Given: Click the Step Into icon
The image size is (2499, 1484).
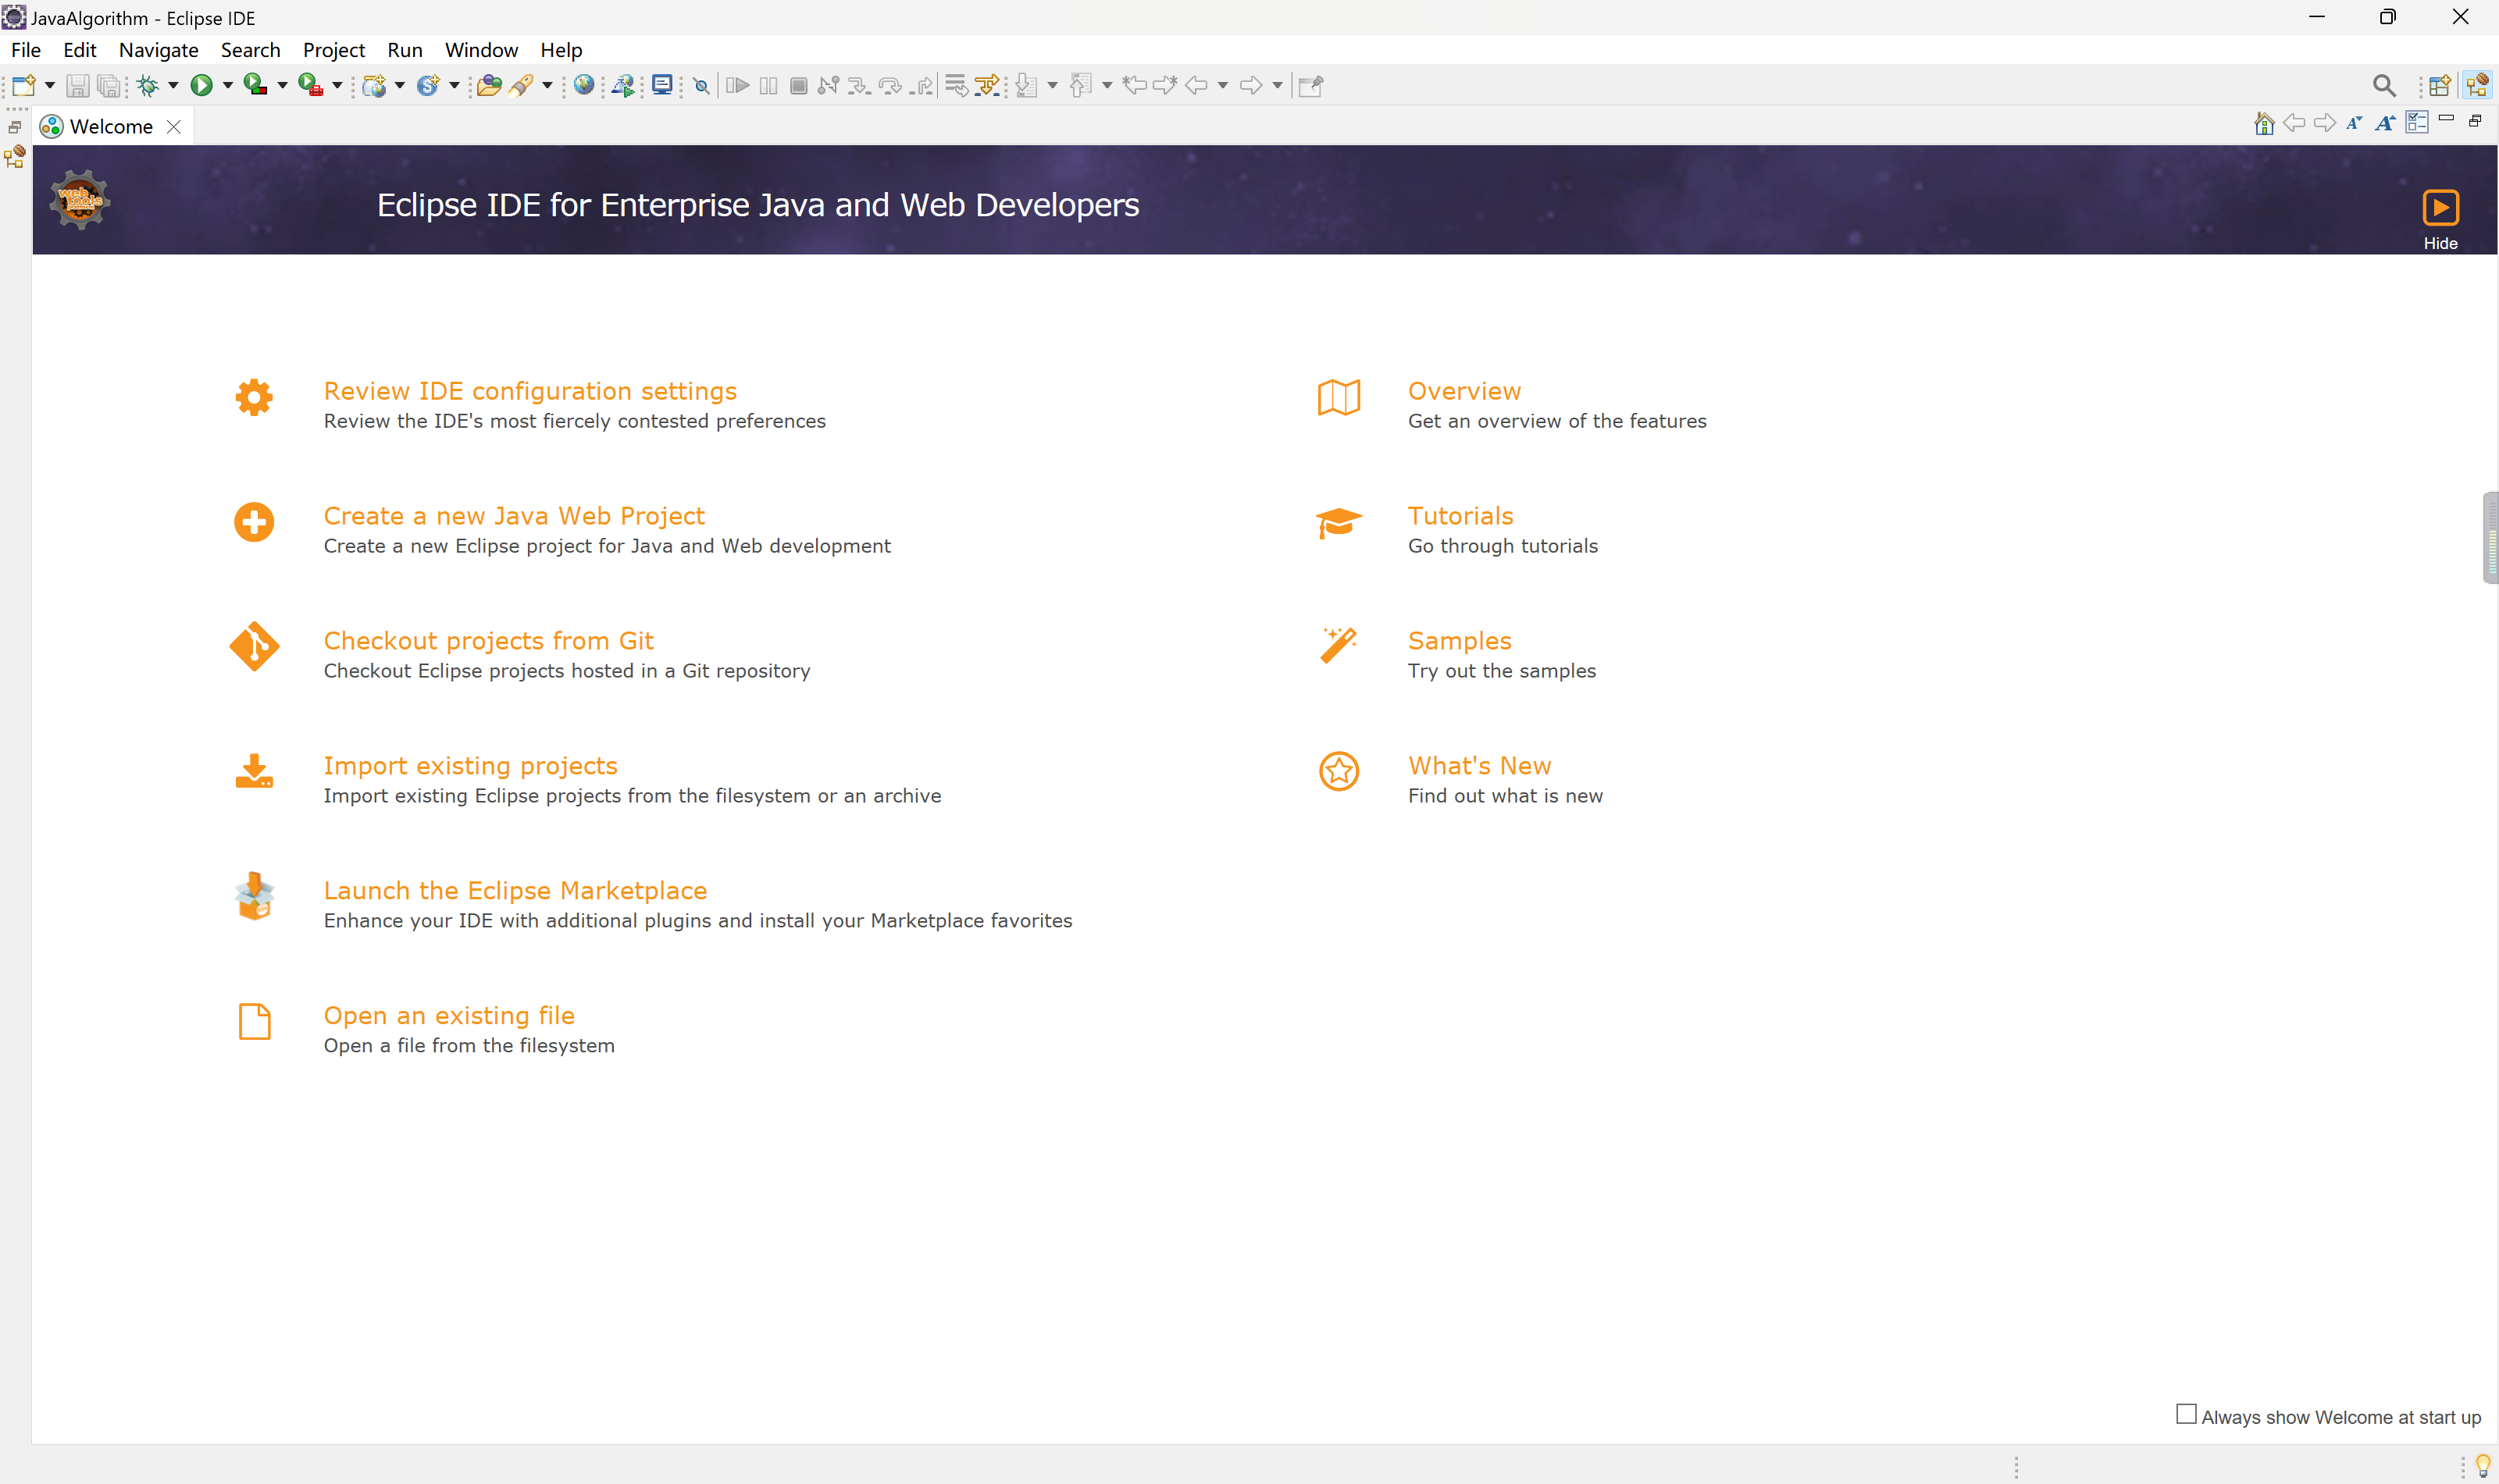Looking at the screenshot, I should point(858,86).
